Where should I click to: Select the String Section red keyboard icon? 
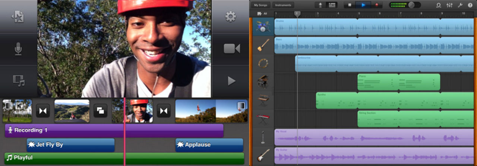coord(263,119)
